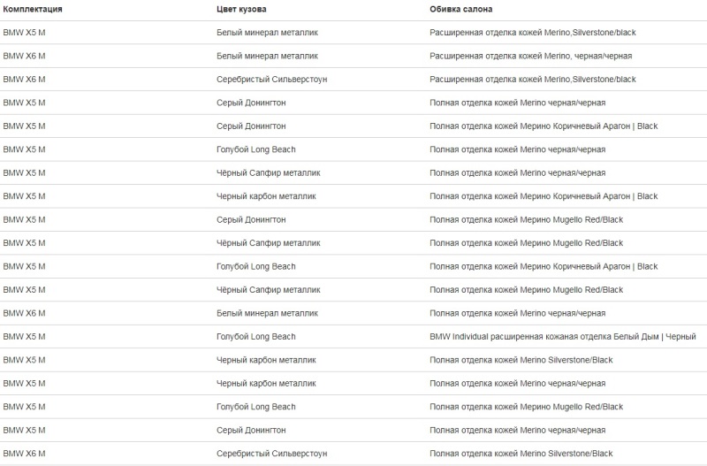Image resolution: width=707 pixels, height=466 pixels.
Task: Click the Комплектация column header
Action: coord(33,9)
